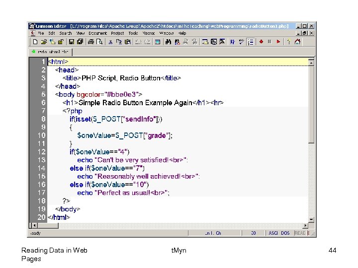Restore the inner document window
Viewport: 358px width, 268px height.
point(304,33)
